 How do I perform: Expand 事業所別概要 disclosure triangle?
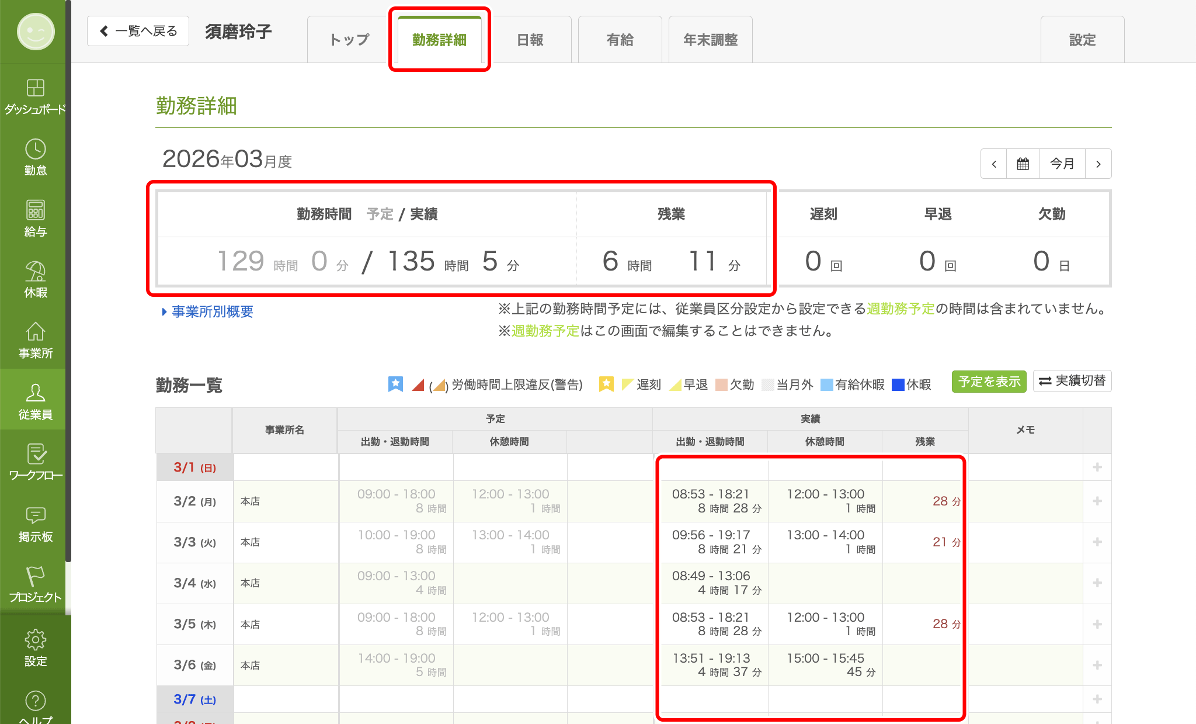point(164,312)
